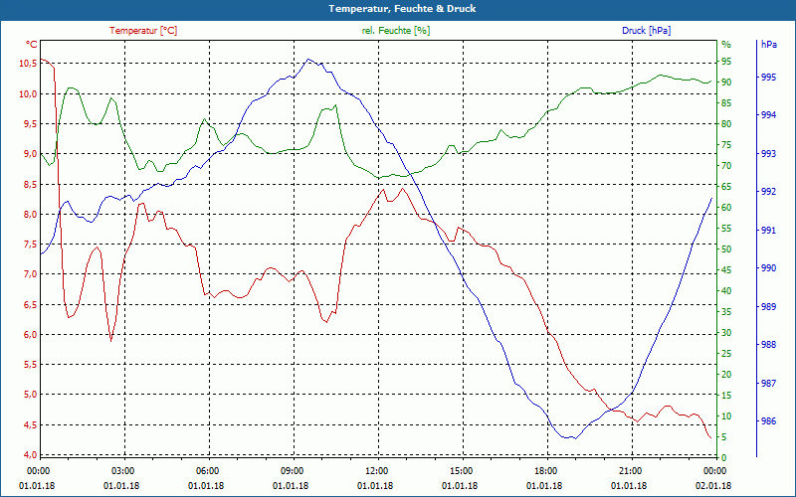Click the % unit label on the humidity axis
The image size is (796, 497).
726,45
